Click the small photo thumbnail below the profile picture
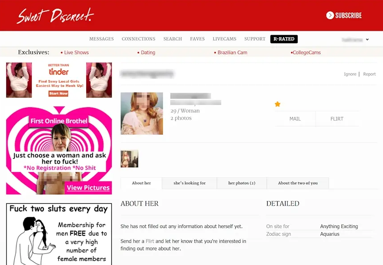383x265 pixels. click(x=129, y=158)
